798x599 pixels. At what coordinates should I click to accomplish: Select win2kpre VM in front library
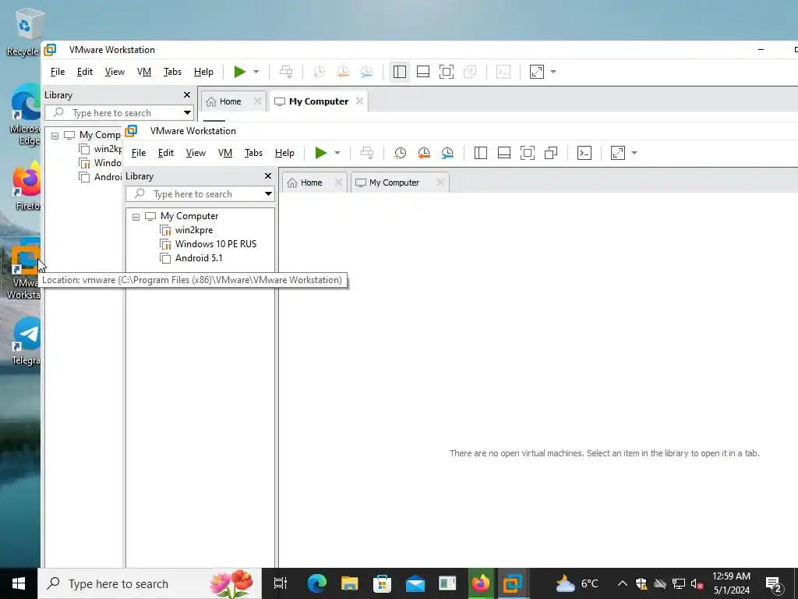pyautogui.click(x=194, y=230)
